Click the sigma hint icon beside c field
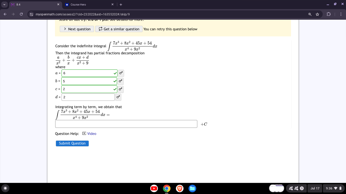Viewport: 346px width, 194px height. [x=121, y=89]
